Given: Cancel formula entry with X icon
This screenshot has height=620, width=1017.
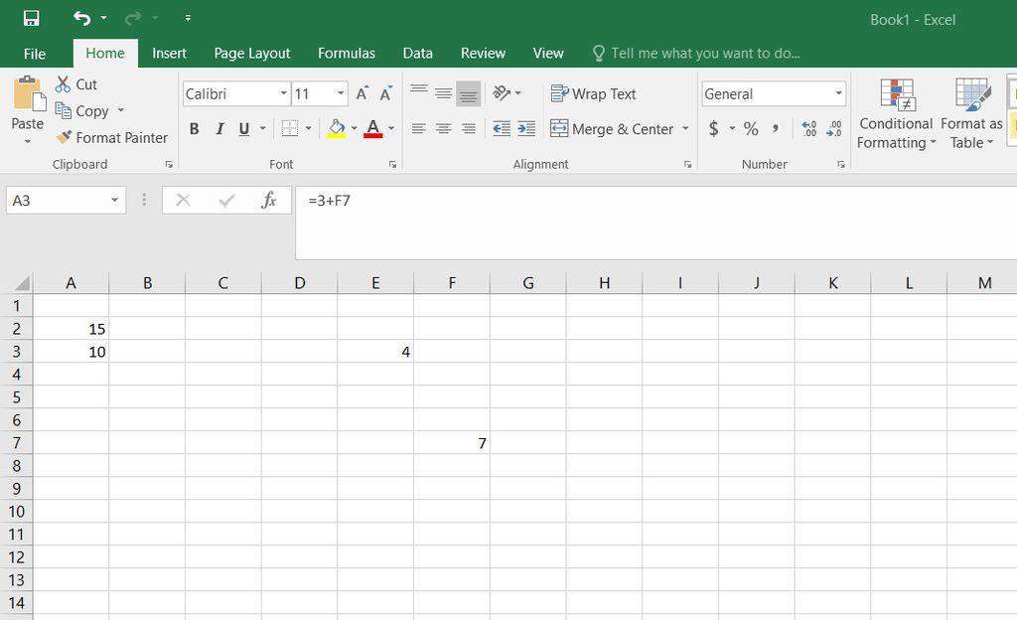Looking at the screenshot, I should tap(184, 201).
